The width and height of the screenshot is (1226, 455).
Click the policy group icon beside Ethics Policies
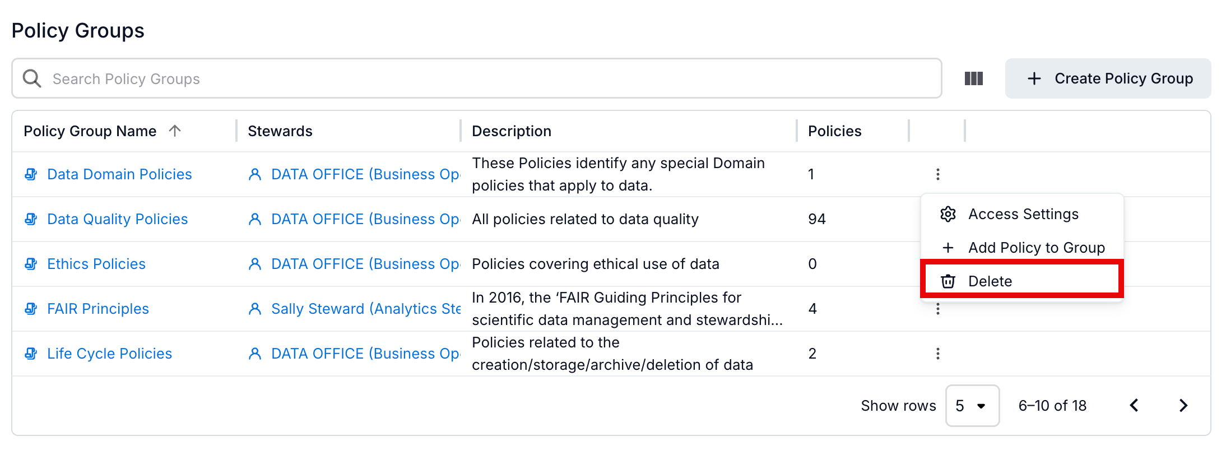[x=31, y=264]
